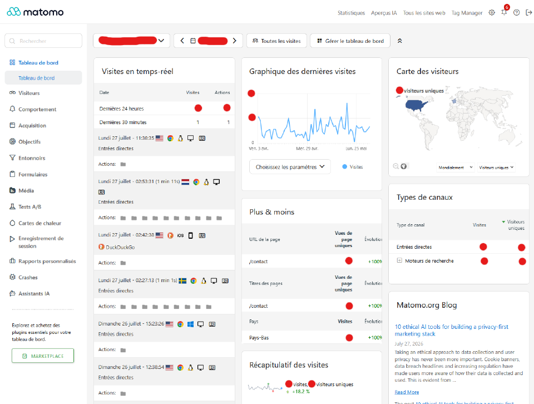Go to previous period arrow
This screenshot has height=404, width=534.
[x=182, y=41]
